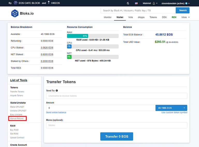
Task: Click the Use custom token symbol link
Action: [174, 112]
